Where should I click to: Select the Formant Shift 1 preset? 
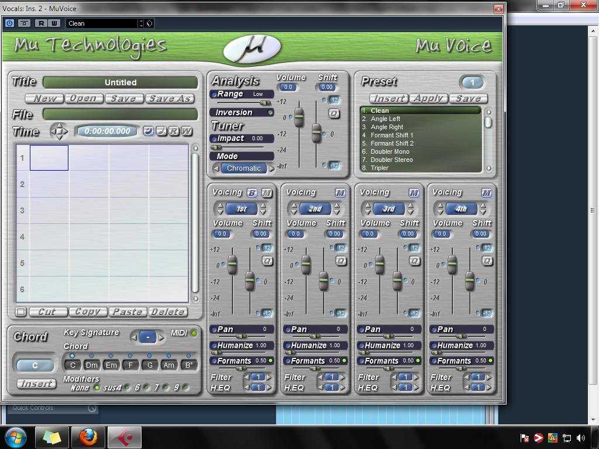[x=392, y=135]
